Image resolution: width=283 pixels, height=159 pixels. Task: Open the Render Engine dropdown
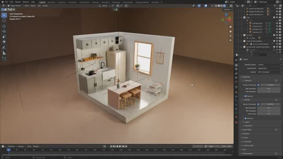point(269,64)
